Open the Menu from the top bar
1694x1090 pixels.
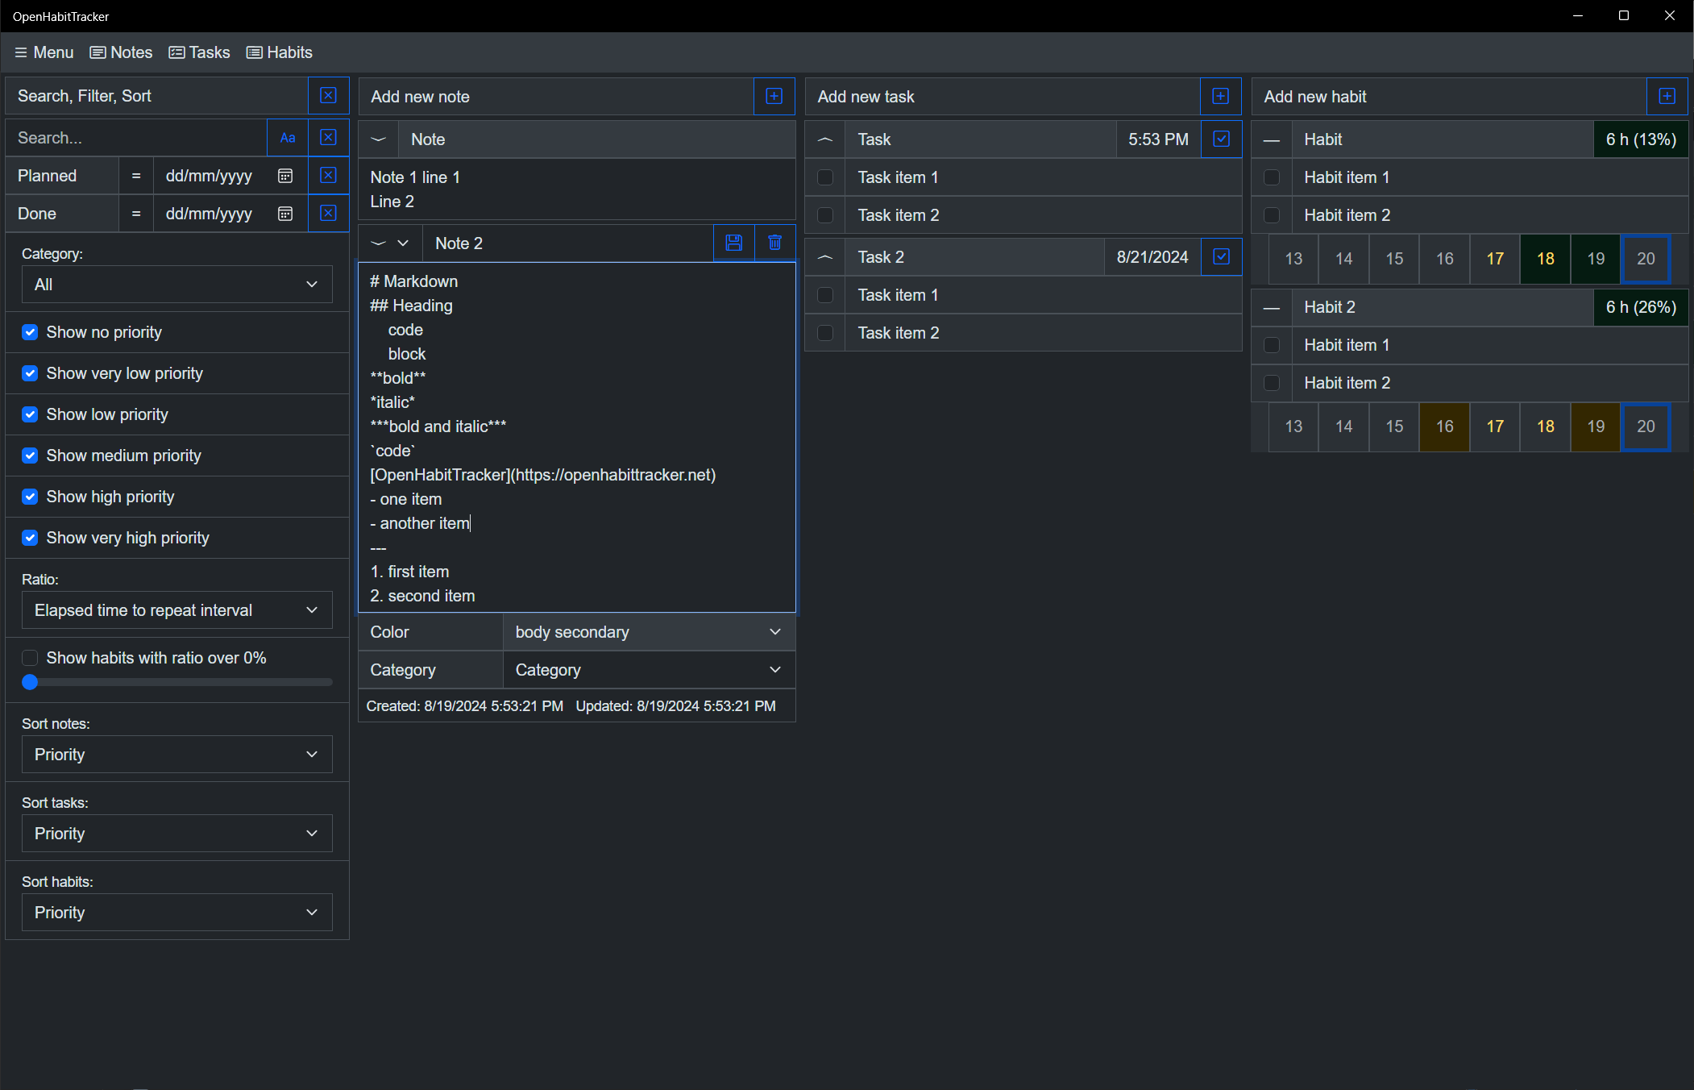(x=44, y=52)
